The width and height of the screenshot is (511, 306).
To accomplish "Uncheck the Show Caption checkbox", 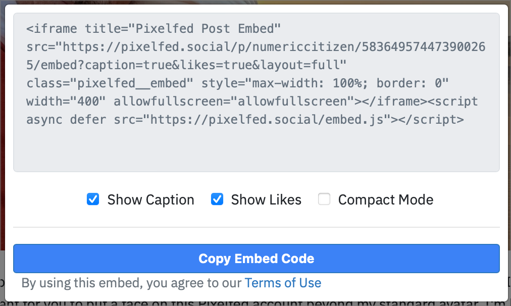I will [92, 199].
